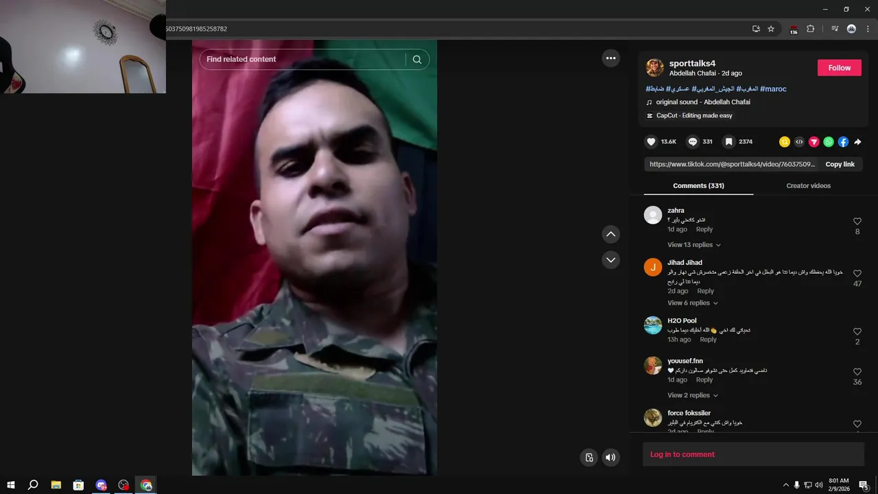Save the video with the bookmark icon
This screenshot has width=878, height=494.
pos(729,142)
